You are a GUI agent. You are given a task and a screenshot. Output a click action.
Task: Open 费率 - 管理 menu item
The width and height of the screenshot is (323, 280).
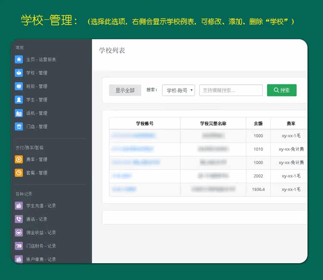click(x=37, y=159)
